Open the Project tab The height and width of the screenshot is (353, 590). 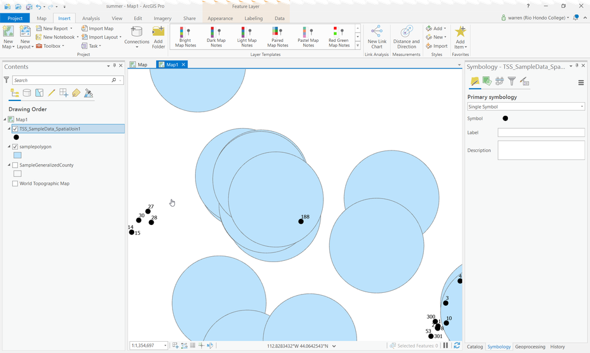pyautogui.click(x=15, y=18)
